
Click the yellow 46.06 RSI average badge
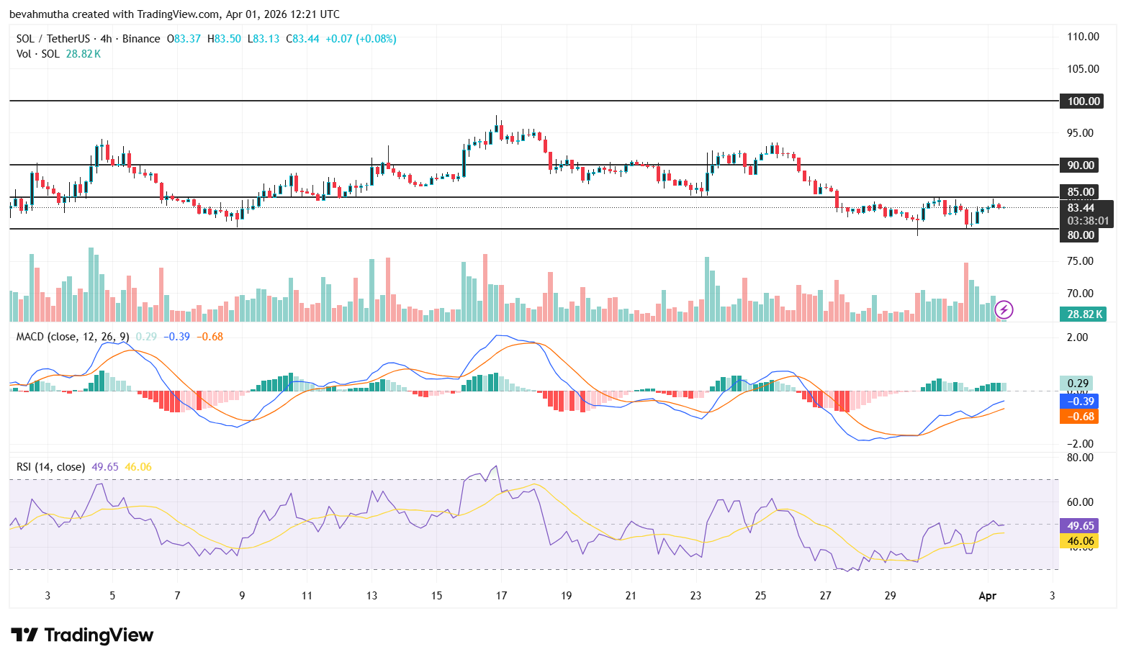tap(1079, 542)
